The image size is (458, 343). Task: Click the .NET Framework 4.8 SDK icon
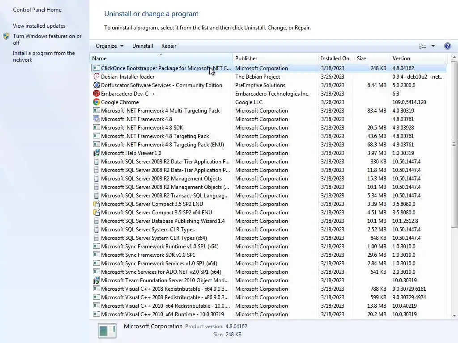pos(97,127)
